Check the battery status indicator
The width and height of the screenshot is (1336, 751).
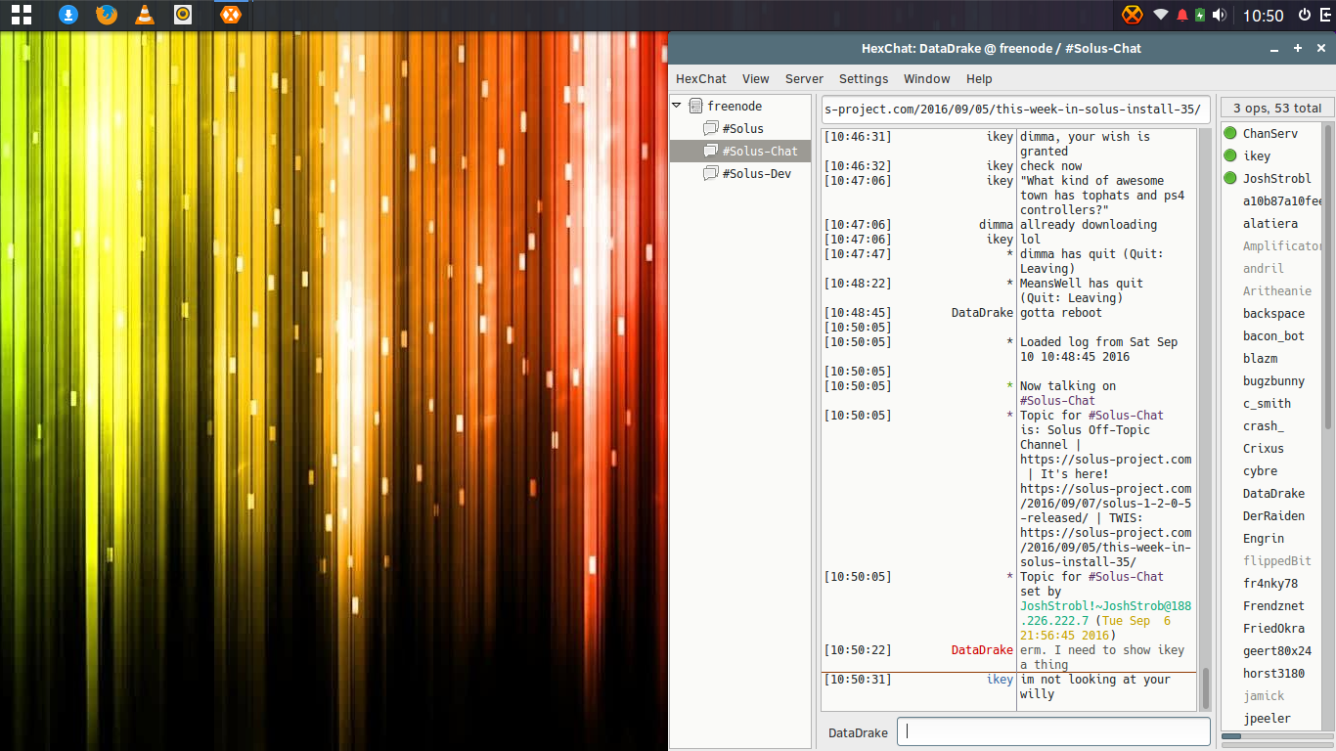click(1200, 15)
